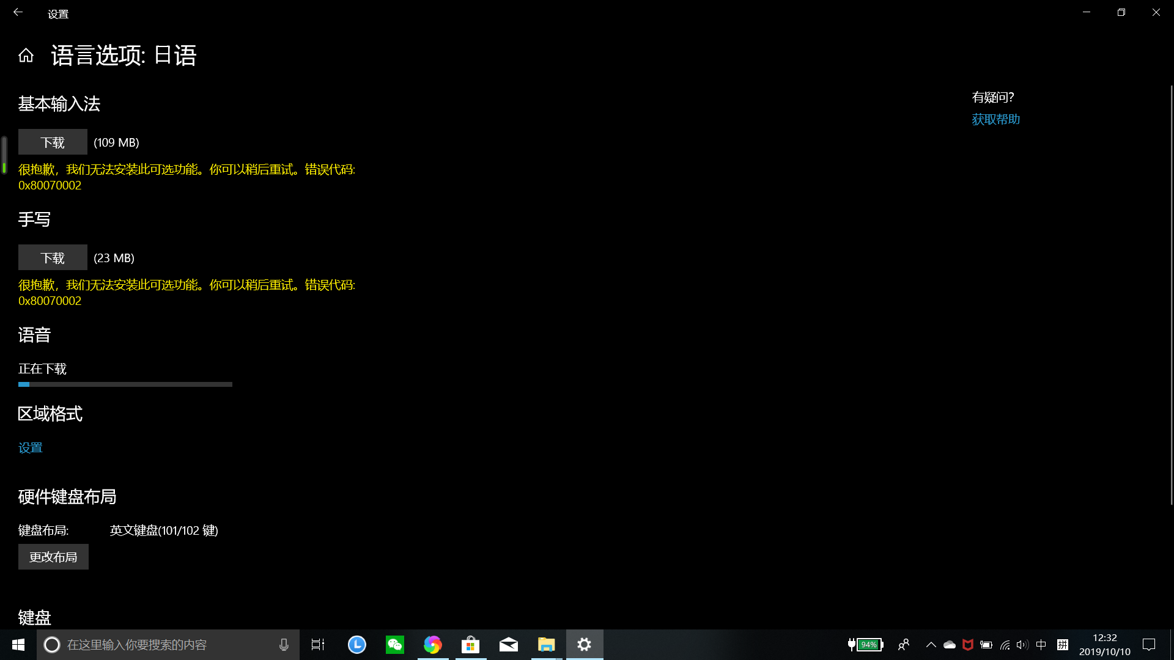This screenshot has width=1174, height=660.
Task: Open WeChat from the taskbar
Action: click(x=395, y=645)
